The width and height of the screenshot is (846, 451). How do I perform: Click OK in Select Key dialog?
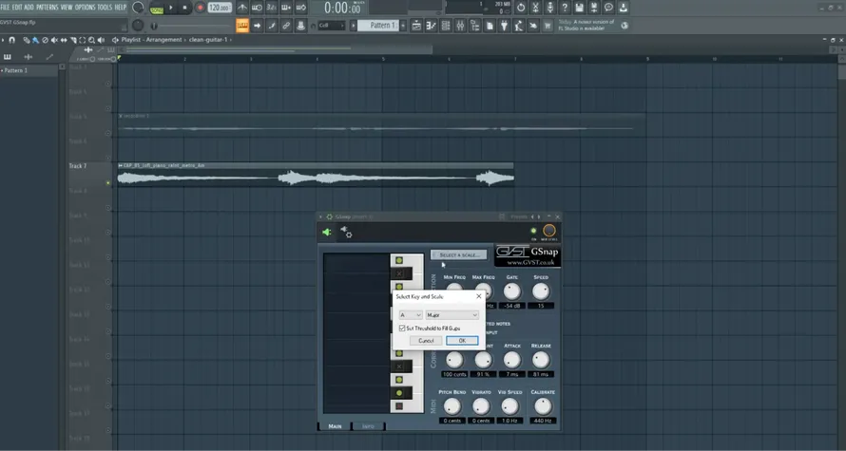(462, 341)
